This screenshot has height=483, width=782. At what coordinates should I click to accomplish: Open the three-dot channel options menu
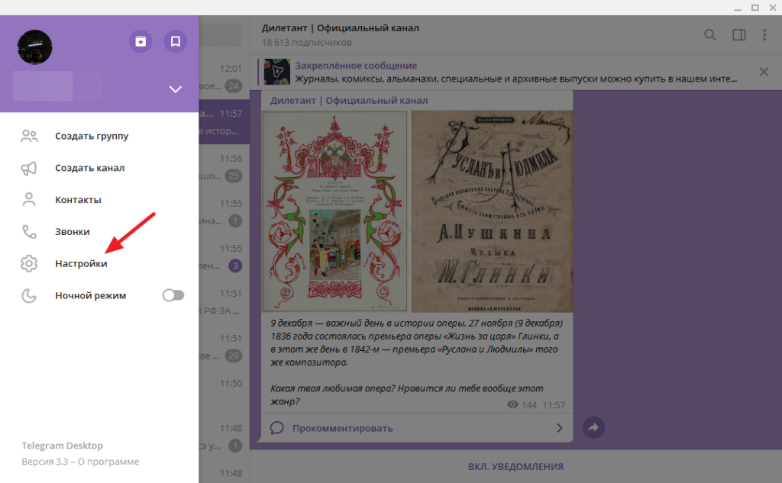tap(764, 34)
